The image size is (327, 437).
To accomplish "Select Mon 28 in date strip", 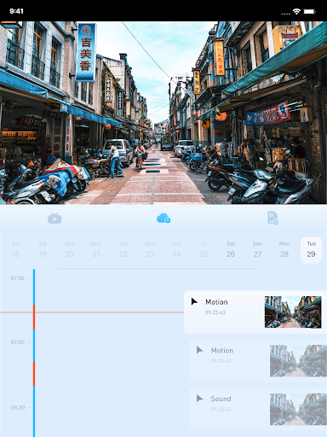I will (284, 250).
